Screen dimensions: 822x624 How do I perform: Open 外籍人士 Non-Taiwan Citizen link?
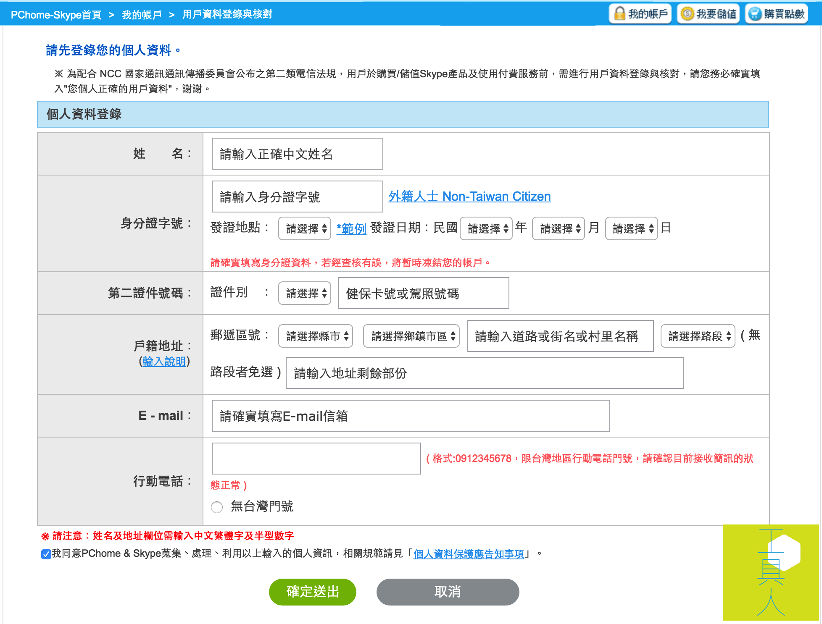pyautogui.click(x=469, y=196)
